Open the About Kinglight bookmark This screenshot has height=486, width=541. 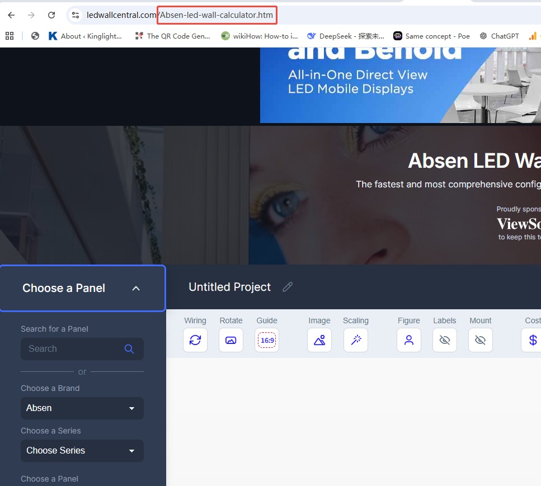(85, 36)
